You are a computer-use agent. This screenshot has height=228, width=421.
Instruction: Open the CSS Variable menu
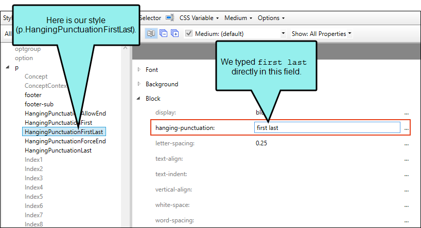pyautogui.click(x=200, y=18)
